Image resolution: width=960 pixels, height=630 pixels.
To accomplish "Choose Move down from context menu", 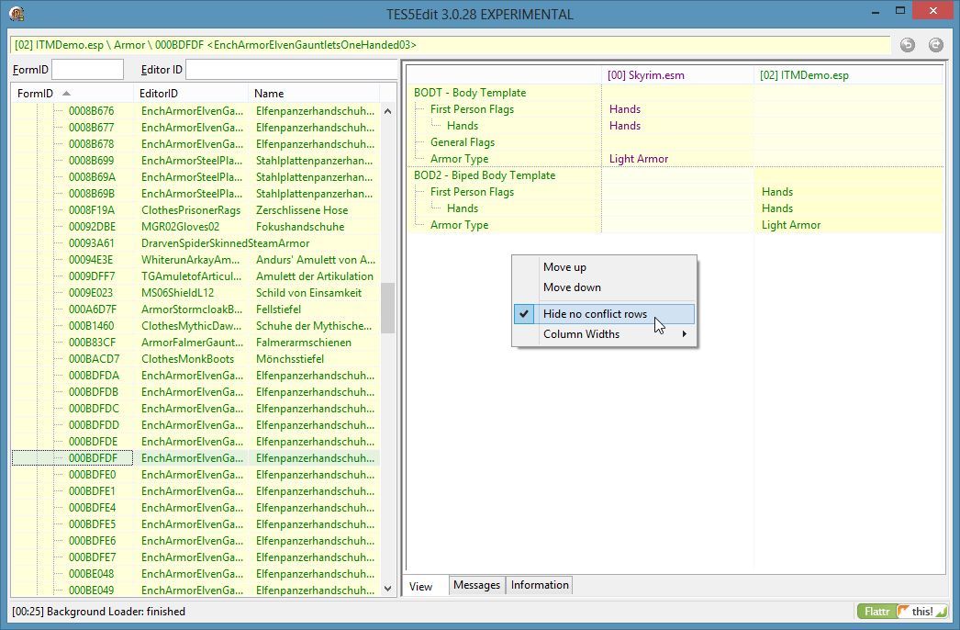I will pyautogui.click(x=572, y=287).
